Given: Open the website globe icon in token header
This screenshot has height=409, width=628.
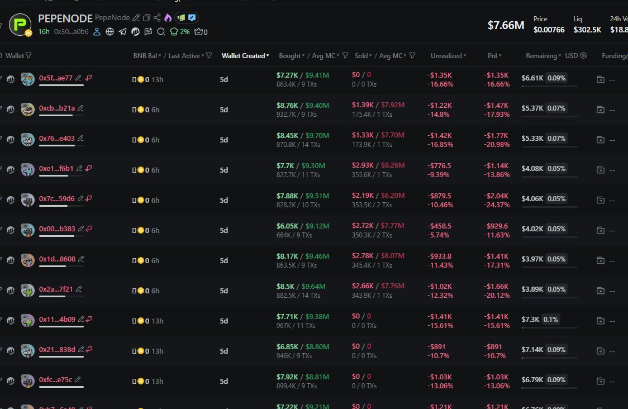Looking at the screenshot, I should [x=110, y=32].
